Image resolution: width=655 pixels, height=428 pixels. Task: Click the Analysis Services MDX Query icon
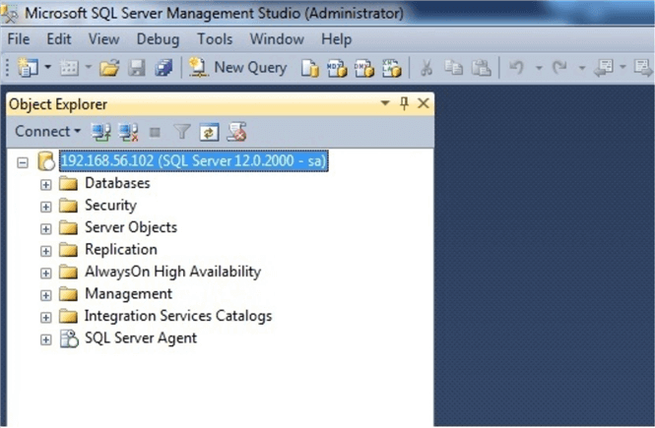click(337, 68)
